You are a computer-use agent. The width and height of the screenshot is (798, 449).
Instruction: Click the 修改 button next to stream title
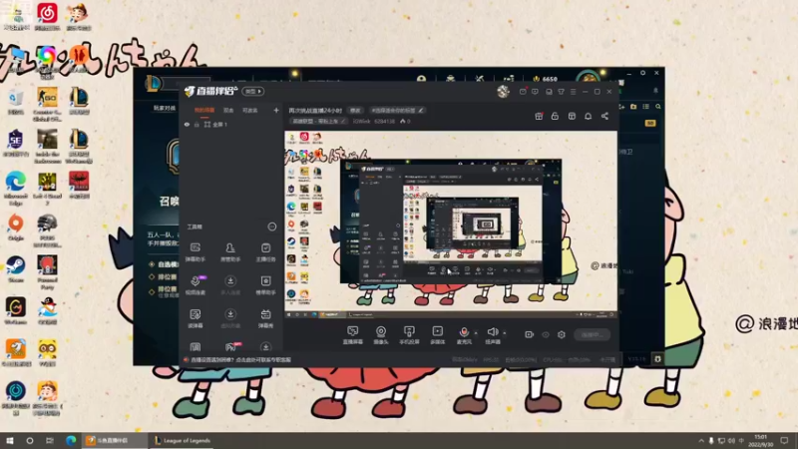point(355,111)
